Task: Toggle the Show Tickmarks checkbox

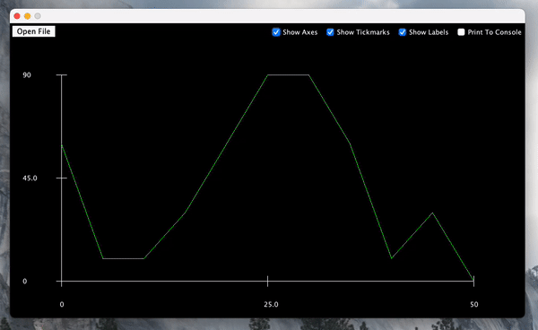Action: (330, 32)
